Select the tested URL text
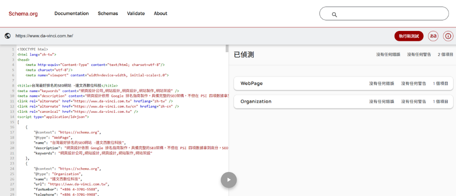The image size is (456, 196). tap(44, 36)
